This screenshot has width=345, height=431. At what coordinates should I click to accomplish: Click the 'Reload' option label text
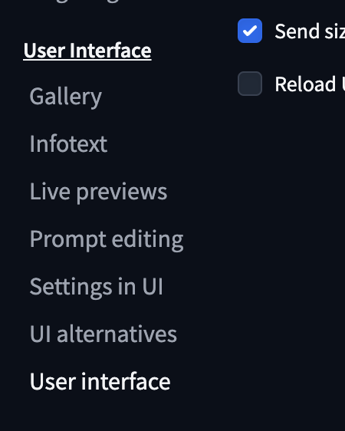click(310, 84)
